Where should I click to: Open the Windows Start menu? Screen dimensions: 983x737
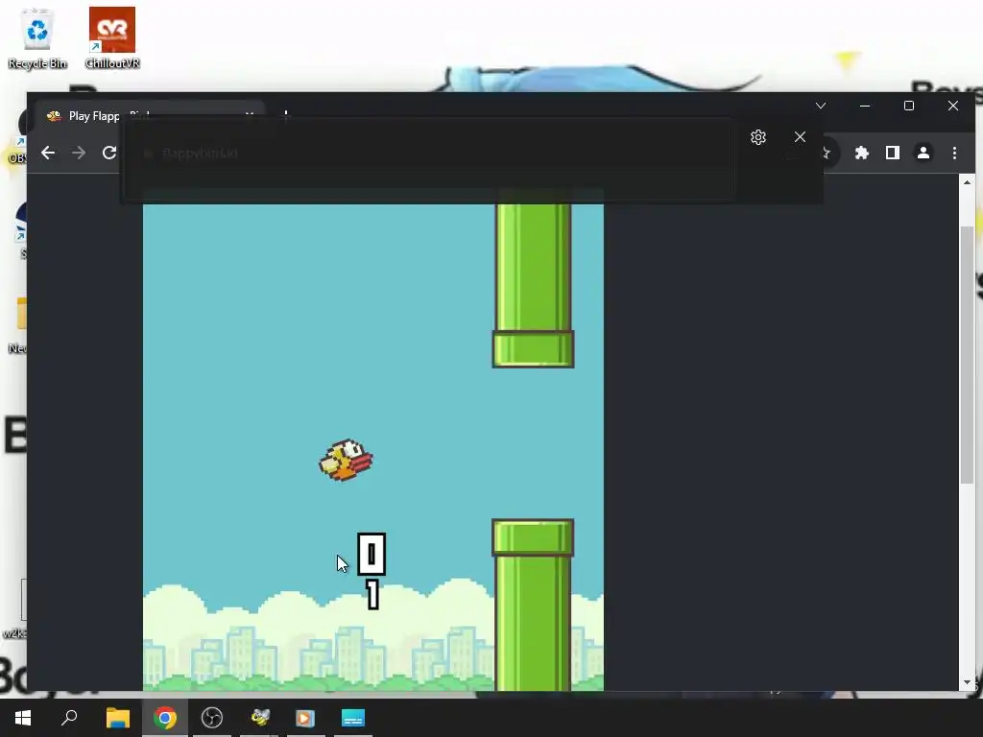click(23, 718)
